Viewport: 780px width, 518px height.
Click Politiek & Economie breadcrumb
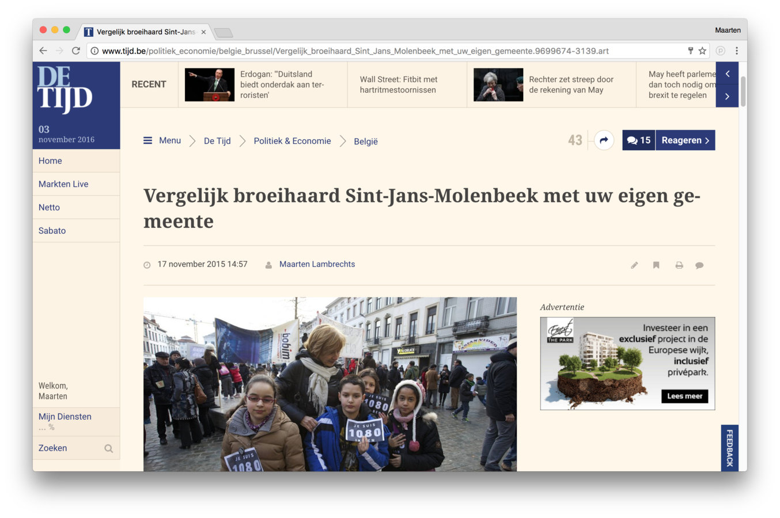tap(292, 141)
